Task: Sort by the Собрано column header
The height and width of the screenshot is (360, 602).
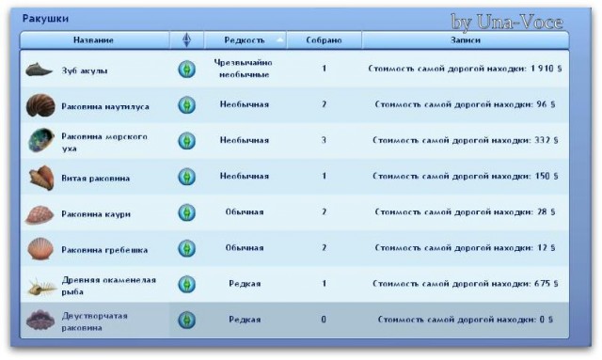Action: pyautogui.click(x=324, y=39)
